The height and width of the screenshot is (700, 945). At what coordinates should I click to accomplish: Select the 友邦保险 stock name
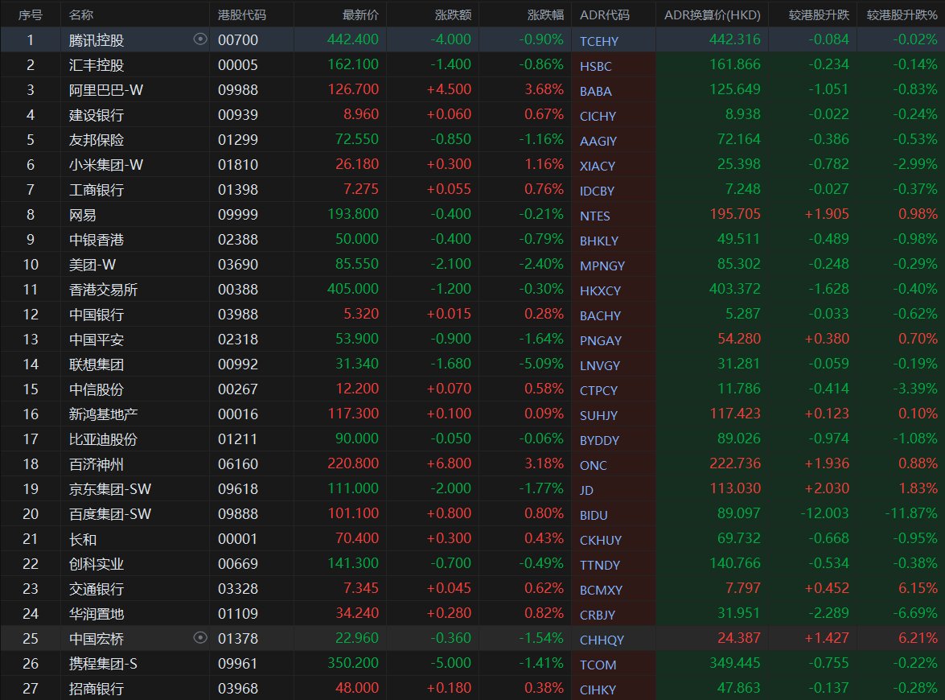[x=97, y=140]
